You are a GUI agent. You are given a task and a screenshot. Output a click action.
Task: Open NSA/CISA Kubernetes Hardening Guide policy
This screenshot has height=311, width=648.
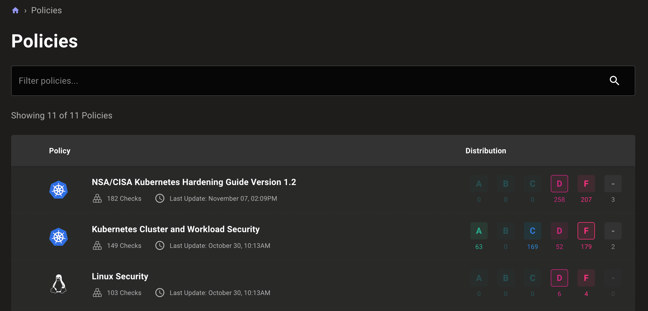pyautogui.click(x=194, y=182)
